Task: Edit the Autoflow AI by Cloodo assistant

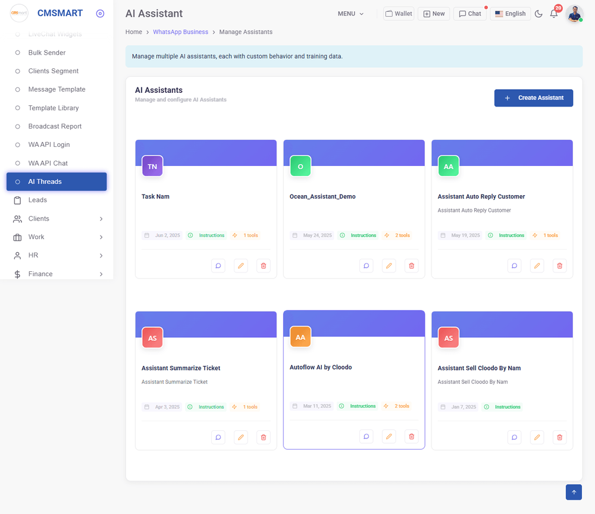Action: (x=389, y=436)
